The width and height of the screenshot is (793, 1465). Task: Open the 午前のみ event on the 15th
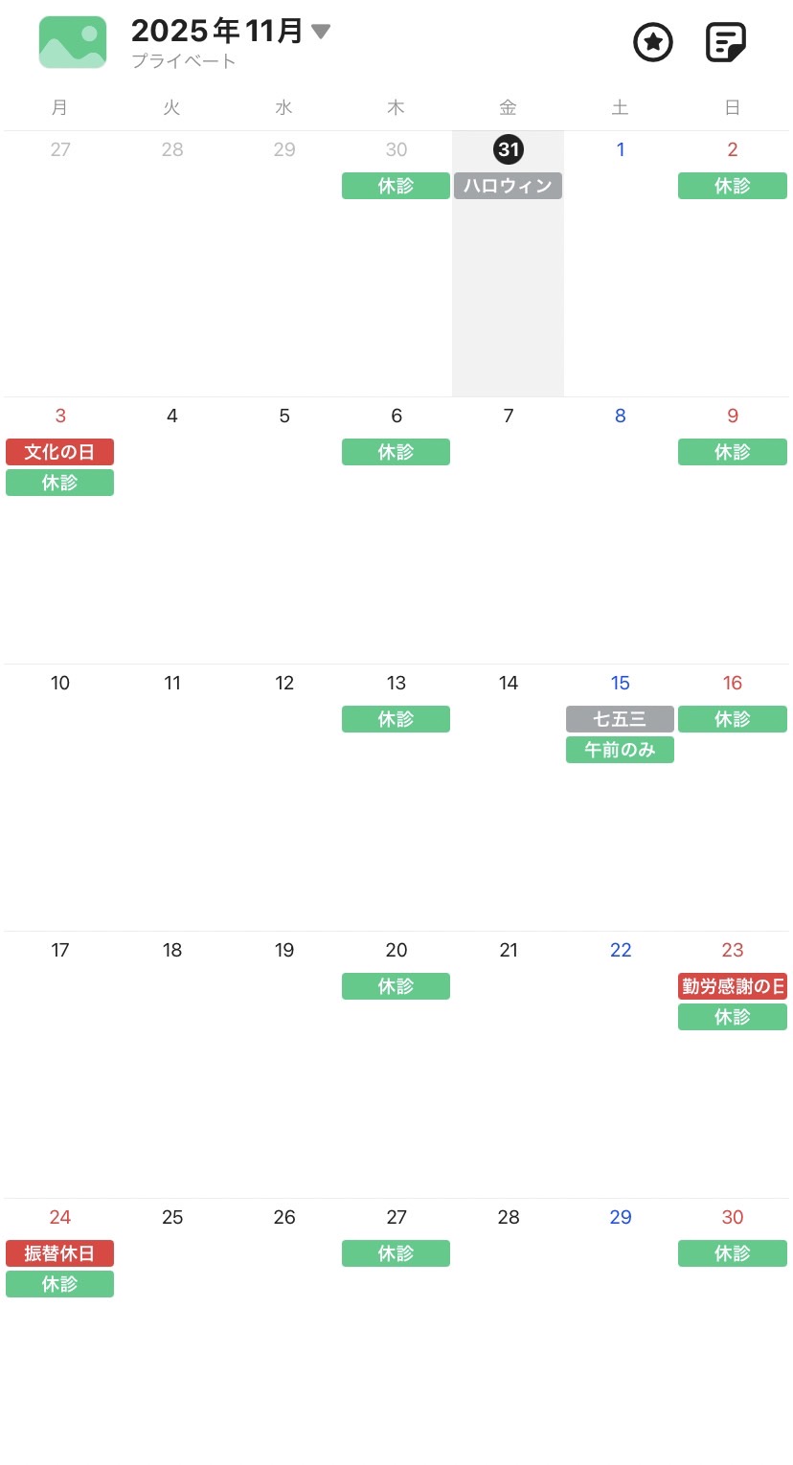(620, 750)
